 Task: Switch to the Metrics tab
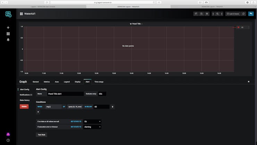click(x=47, y=82)
